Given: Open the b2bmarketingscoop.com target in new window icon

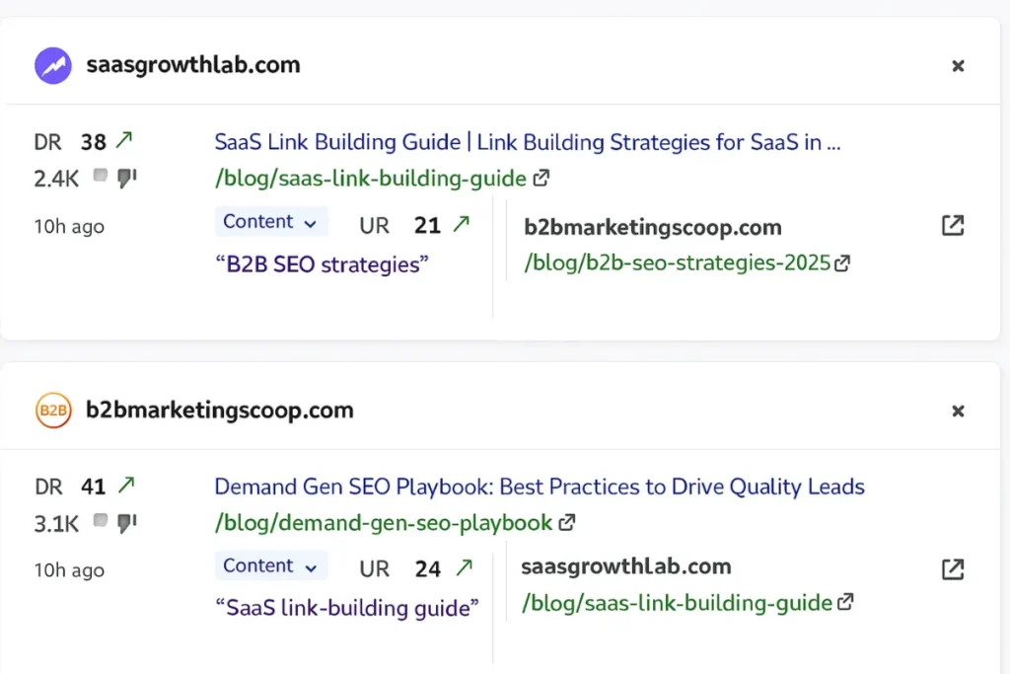Looking at the screenshot, I should (x=952, y=226).
